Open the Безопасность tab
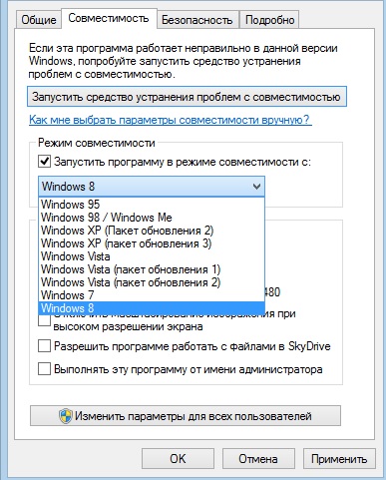Screen dimensions: 386x480 tap(197, 20)
